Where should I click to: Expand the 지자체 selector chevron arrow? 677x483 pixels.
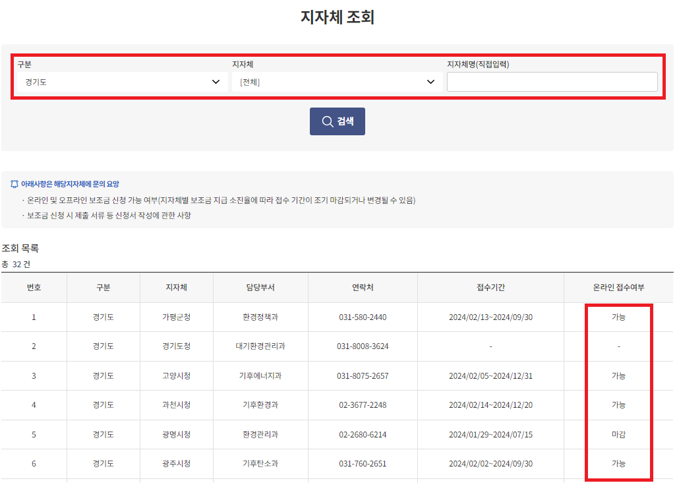point(430,81)
